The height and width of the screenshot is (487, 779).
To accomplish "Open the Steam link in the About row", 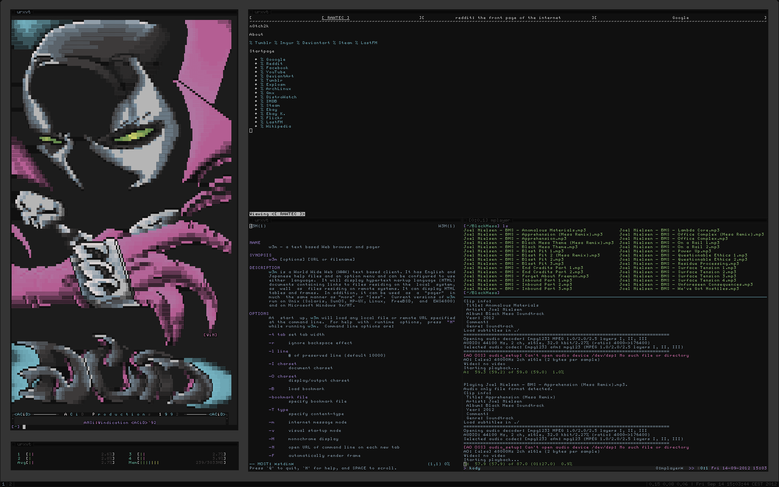I will (345, 43).
